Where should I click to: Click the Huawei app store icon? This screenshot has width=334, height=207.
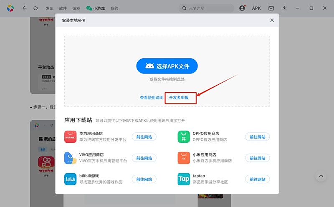pos(70,136)
